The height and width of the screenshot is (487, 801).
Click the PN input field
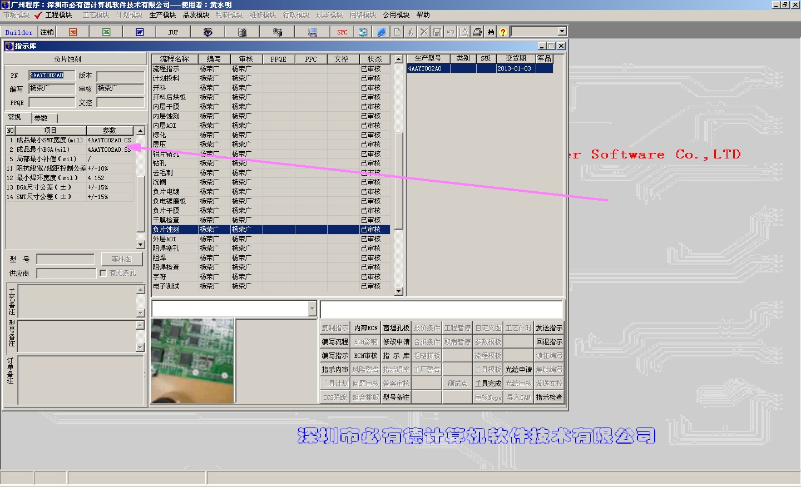pyautogui.click(x=52, y=75)
